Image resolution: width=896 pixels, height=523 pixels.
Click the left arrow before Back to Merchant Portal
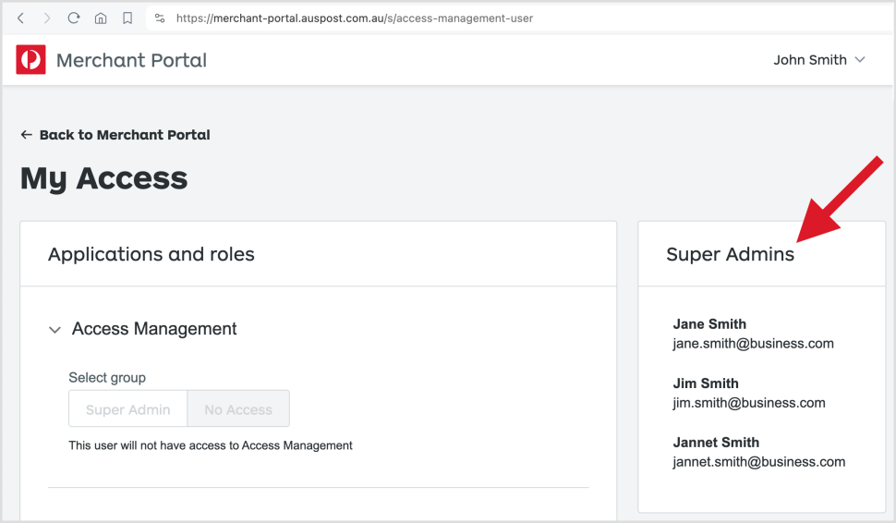pos(26,135)
